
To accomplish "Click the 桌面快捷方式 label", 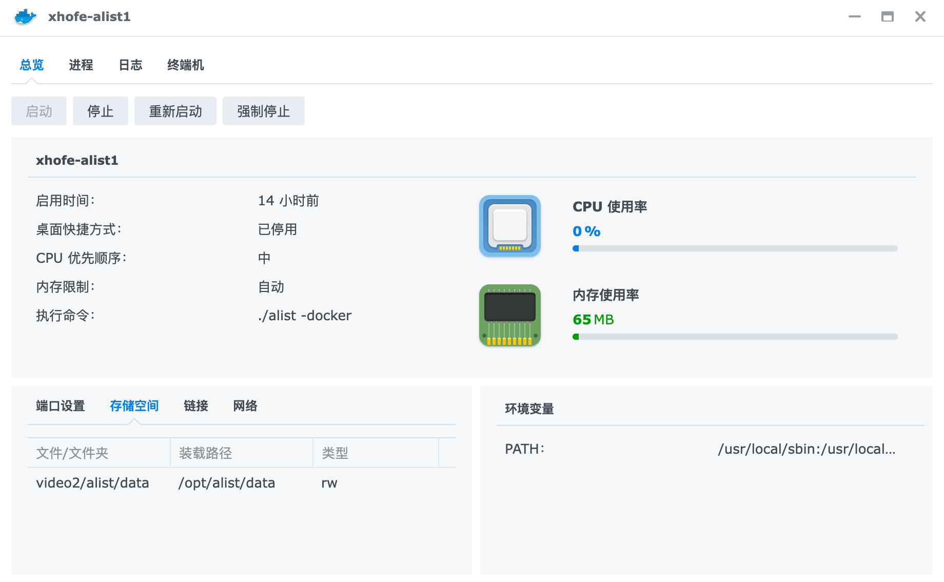I will click(x=78, y=229).
